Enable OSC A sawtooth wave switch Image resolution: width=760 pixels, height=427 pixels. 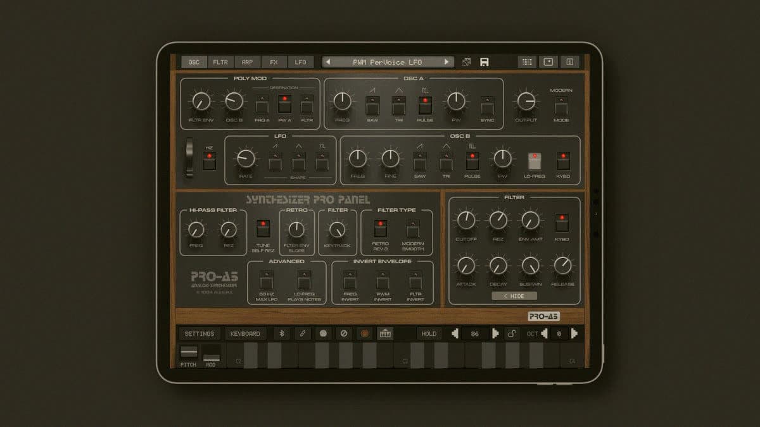(372, 104)
